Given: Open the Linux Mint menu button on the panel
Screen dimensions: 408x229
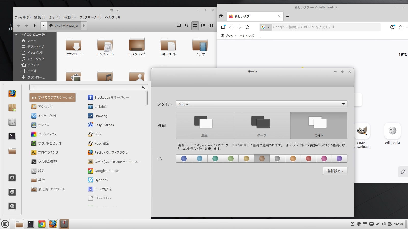Looking at the screenshot, I should [x=5, y=224].
